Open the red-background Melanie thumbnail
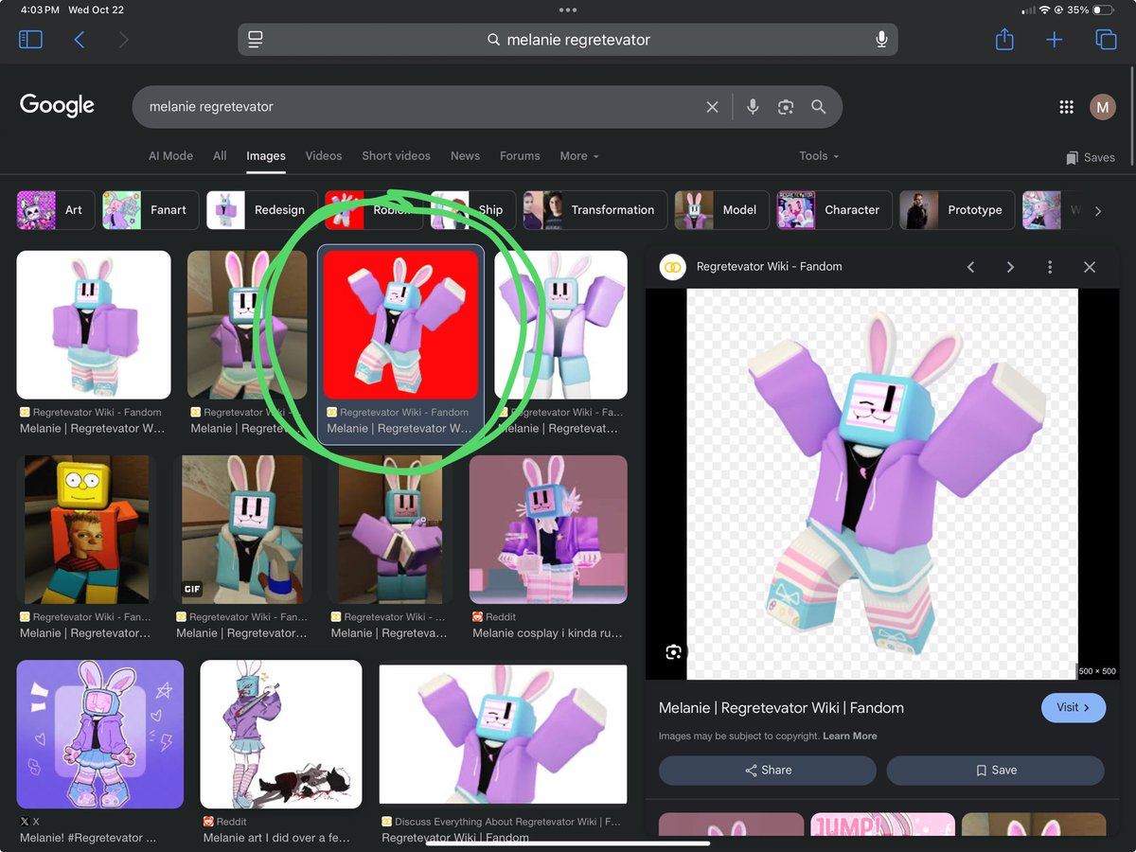This screenshot has width=1136, height=852. (400, 325)
